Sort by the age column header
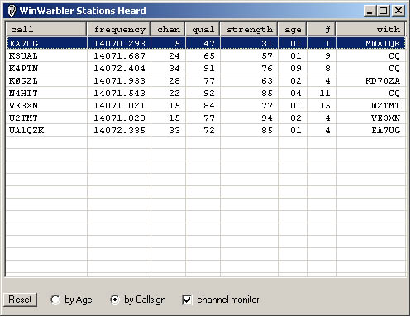Screen dimensions: 411x317 coord(293,29)
